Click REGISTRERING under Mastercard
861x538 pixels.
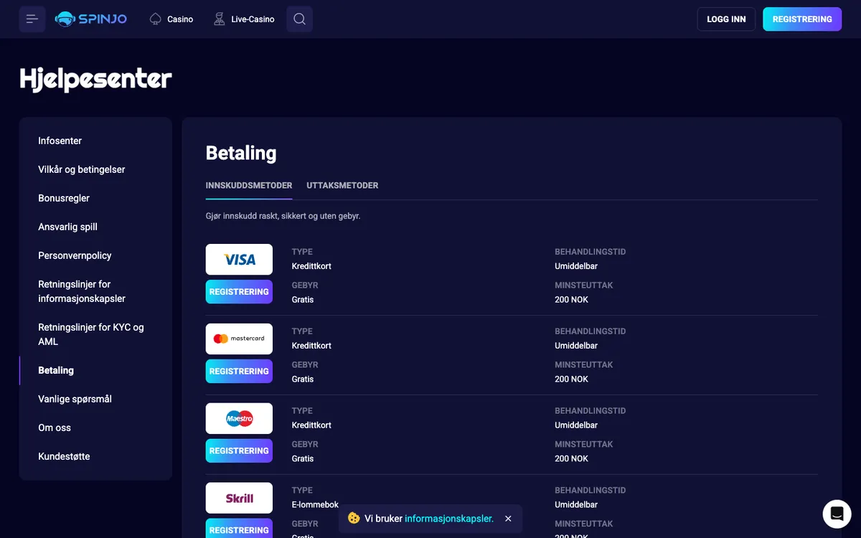pos(239,371)
